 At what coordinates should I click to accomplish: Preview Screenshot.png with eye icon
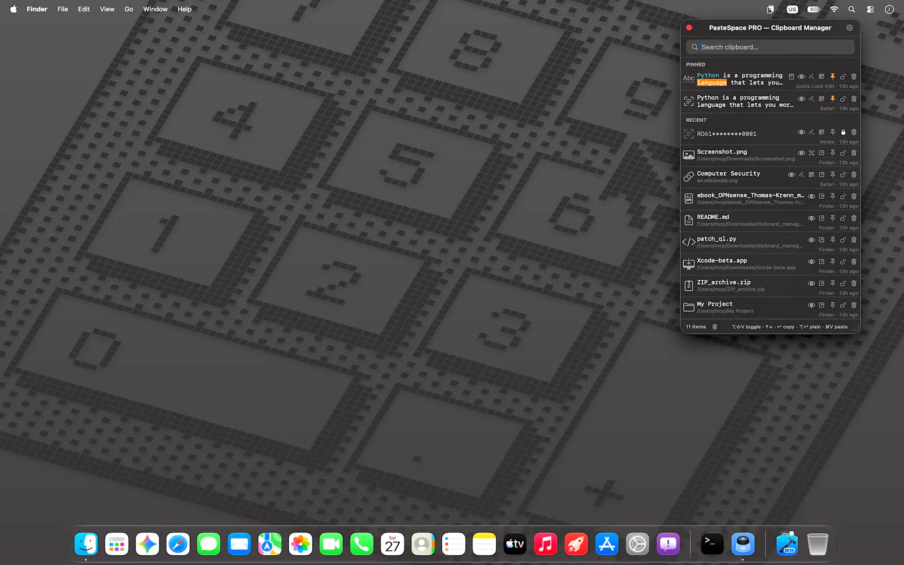coord(801,153)
